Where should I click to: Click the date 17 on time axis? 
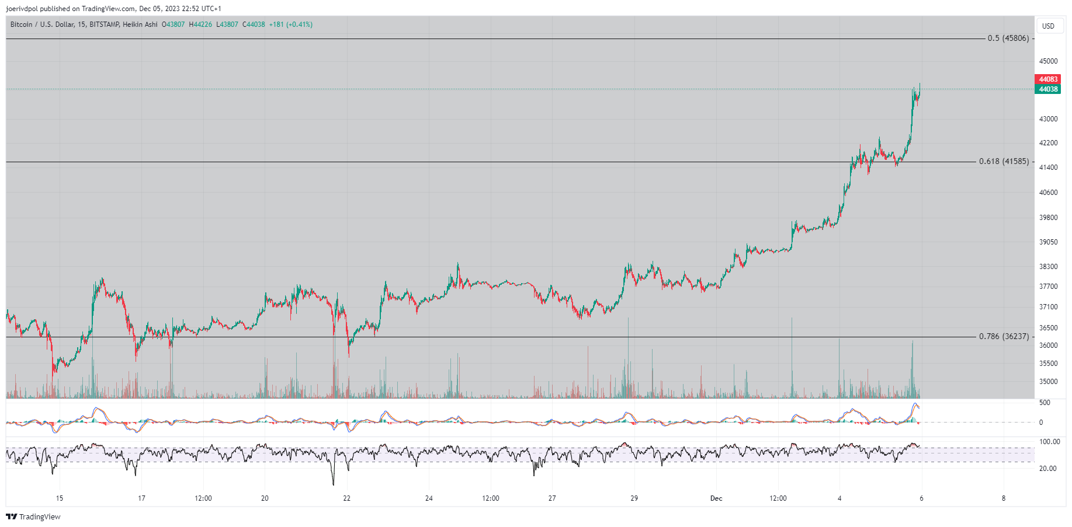click(141, 498)
